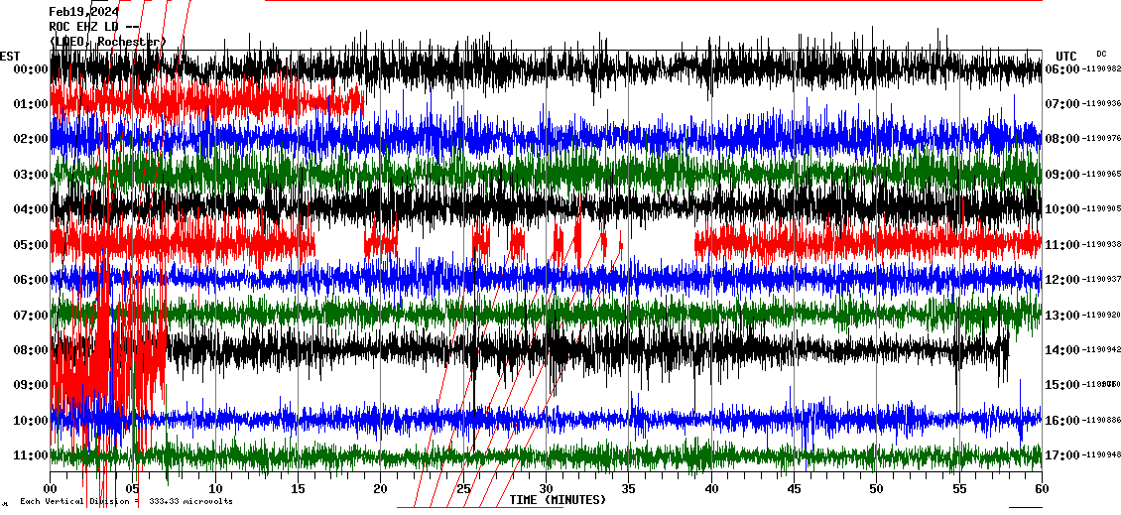This screenshot has width=1121, height=515.
Task: Click the 25 minute tick label
Action: (x=463, y=489)
